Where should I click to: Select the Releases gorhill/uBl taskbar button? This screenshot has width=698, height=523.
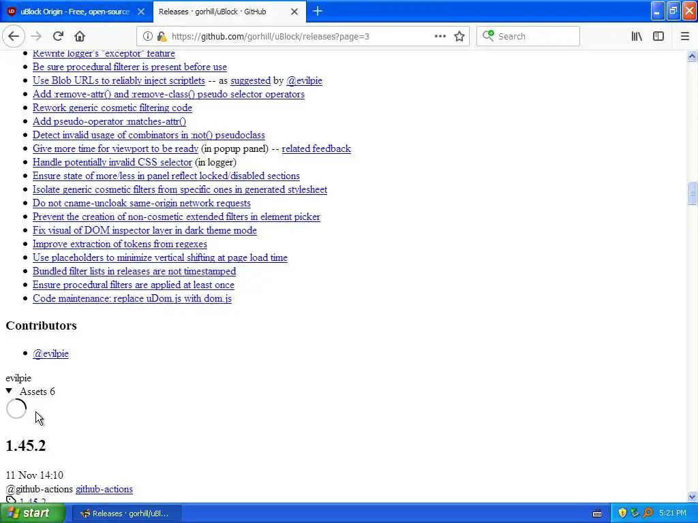pos(125,513)
